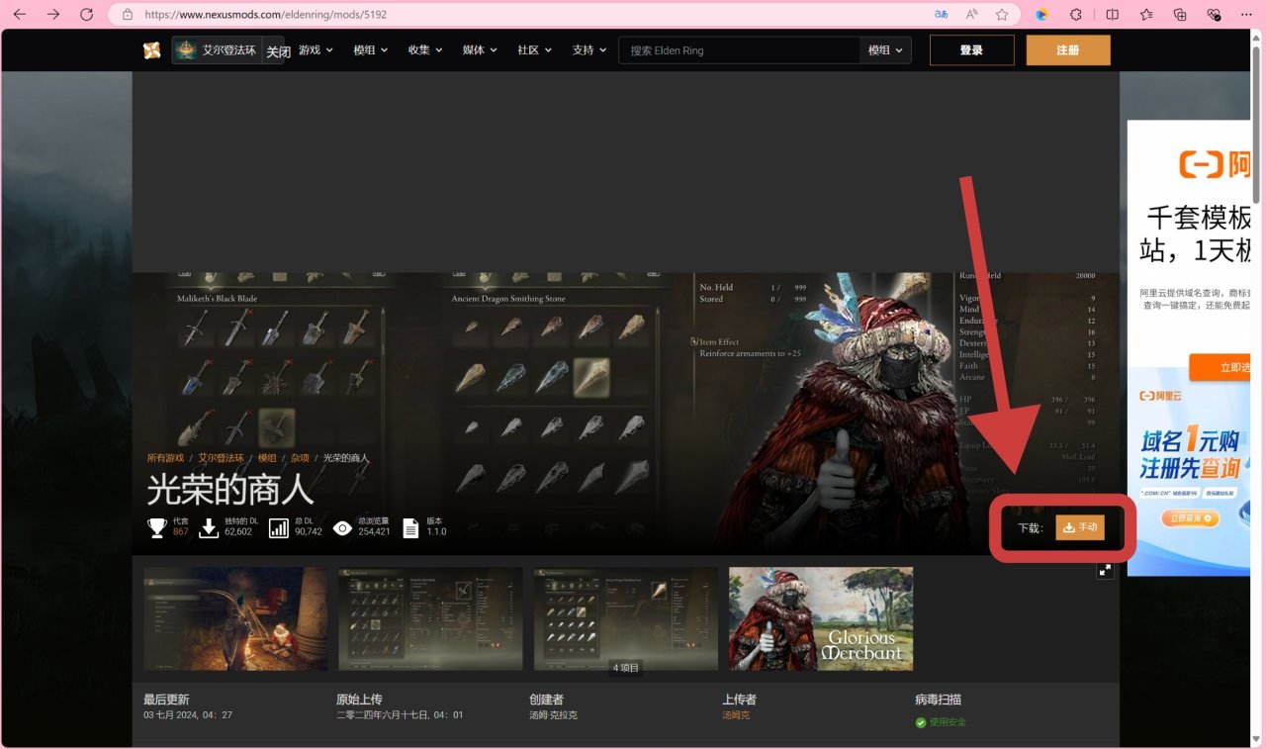
Task: Expand the 社区 menu
Action: point(534,50)
